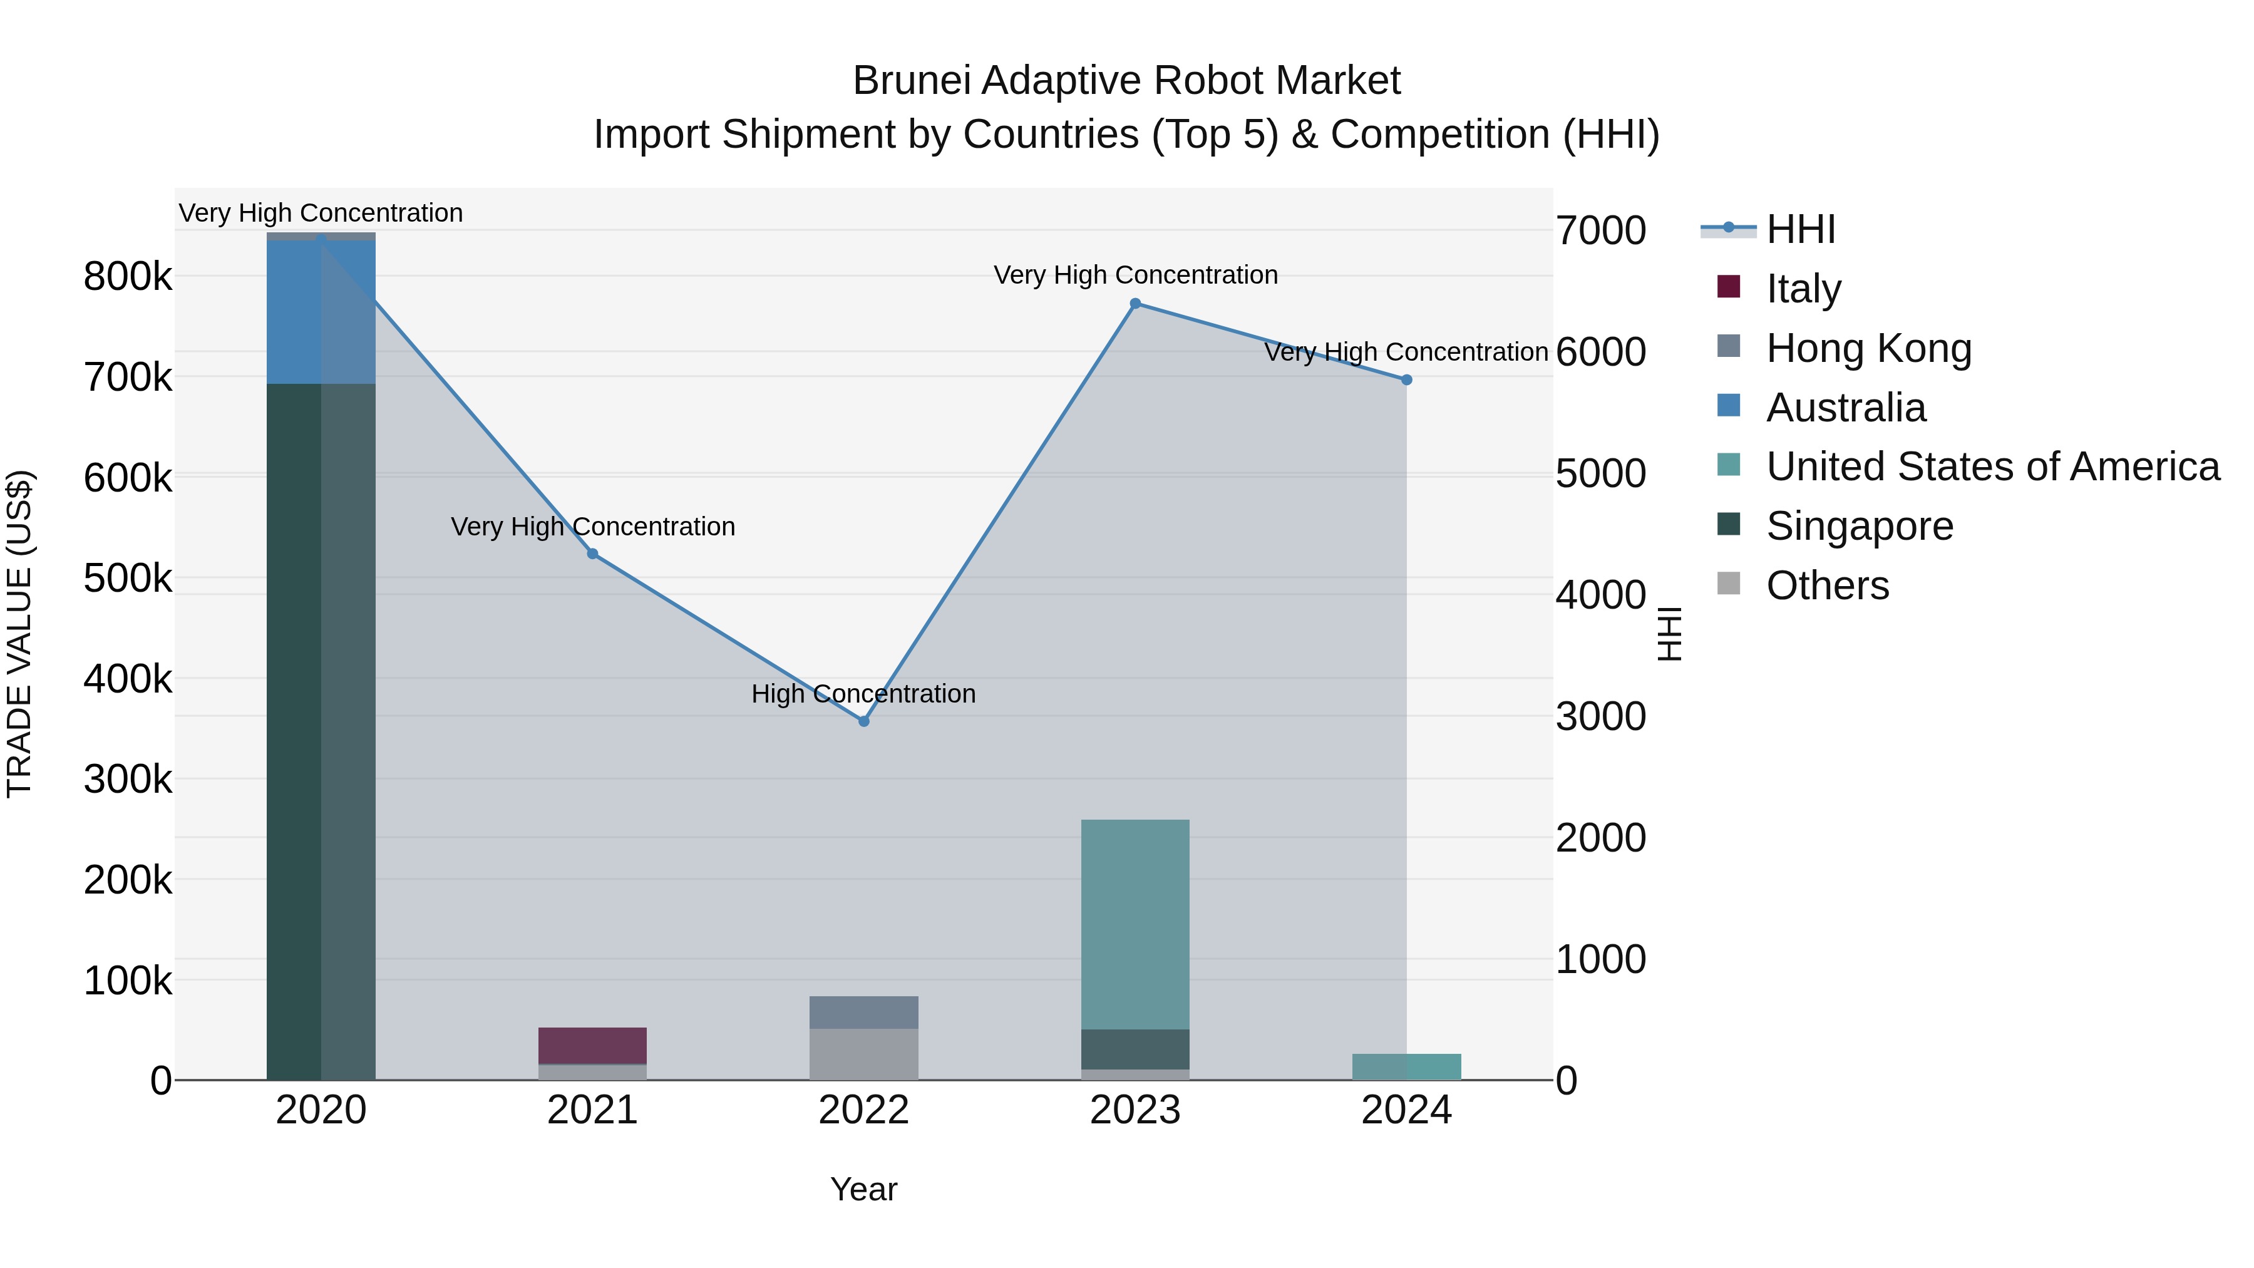Image resolution: width=2254 pixels, height=1268 pixels.
Task: Toggle the Others legend entry
Action: click(x=1803, y=585)
